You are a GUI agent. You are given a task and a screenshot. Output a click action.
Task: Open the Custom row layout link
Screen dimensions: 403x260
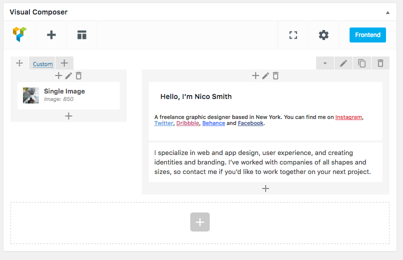coord(42,64)
